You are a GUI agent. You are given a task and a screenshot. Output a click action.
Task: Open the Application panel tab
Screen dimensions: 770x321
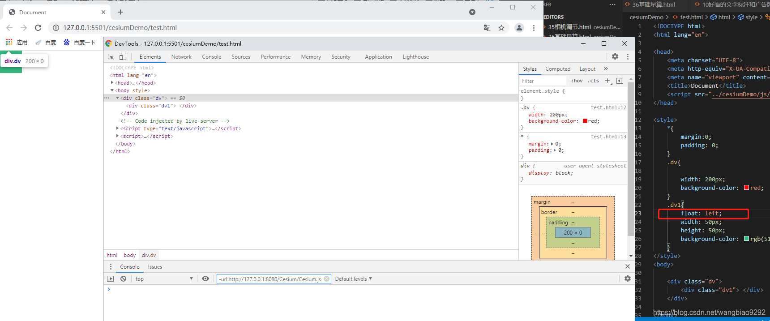378,57
